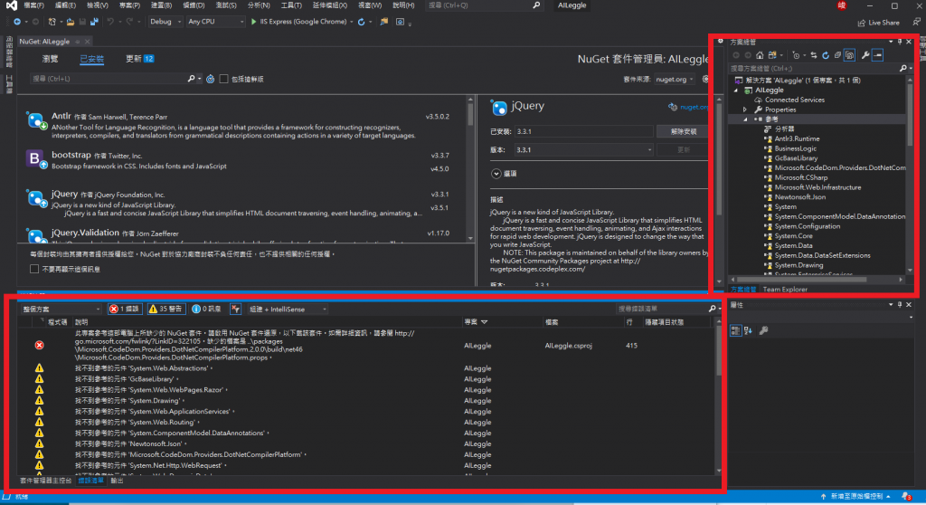Switch to the Browse tab in NuGet
Image resolution: width=926 pixels, height=505 pixels.
pyautogui.click(x=51, y=59)
